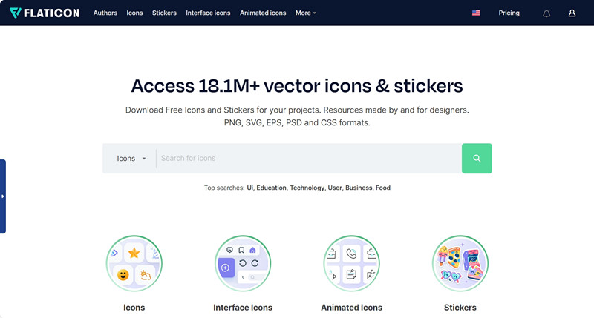Select top search Business
This screenshot has height=318, width=594.
pyautogui.click(x=359, y=188)
